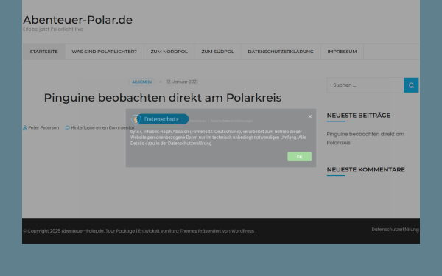The image size is (442, 276).
Task: Open Impressum link inside privacy popup
Action: 197,121
